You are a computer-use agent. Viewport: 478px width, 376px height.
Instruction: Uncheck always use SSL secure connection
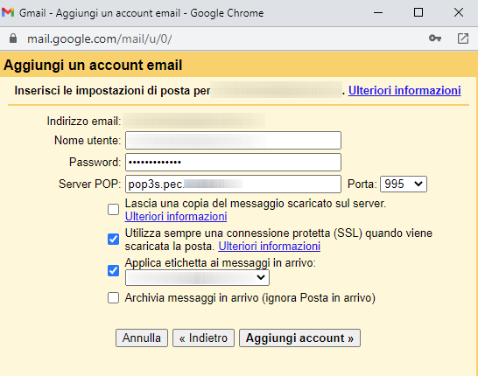tap(114, 239)
